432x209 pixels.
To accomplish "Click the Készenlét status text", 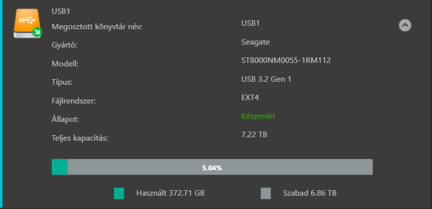I will pyautogui.click(x=258, y=116).
